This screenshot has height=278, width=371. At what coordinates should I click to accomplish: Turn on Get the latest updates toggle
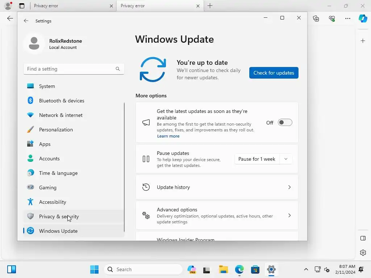pyautogui.click(x=285, y=122)
